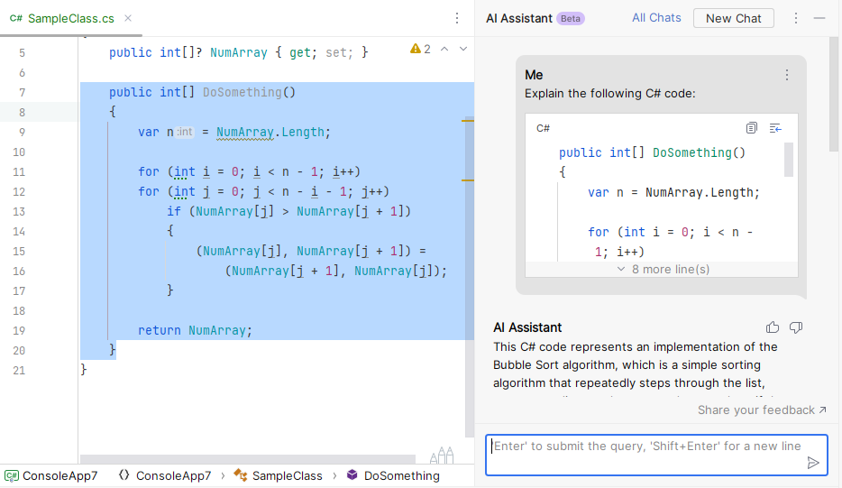This screenshot has height=488, width=842.
Task: Click the DoSomething method breadcrumb
Action: click(393, 475)
